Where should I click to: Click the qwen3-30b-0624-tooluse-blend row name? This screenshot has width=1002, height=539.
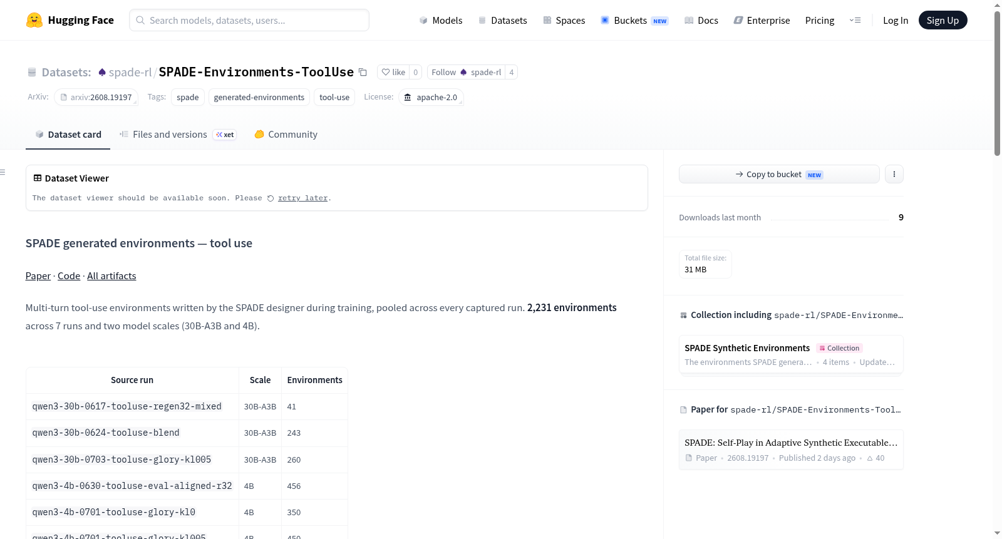pyautogui.click(x=106, y=433)
